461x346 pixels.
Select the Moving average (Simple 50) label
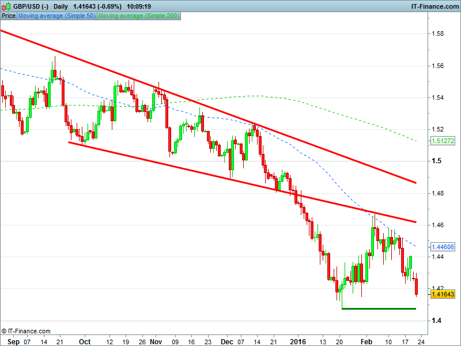(56, 16)
